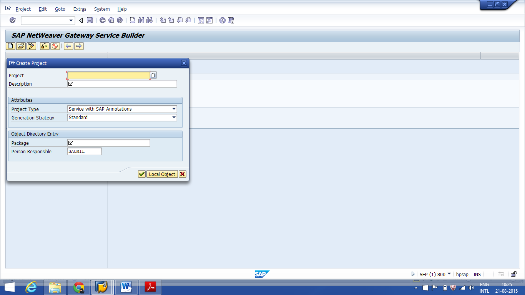Open search help next to Project field
Viewport: 525px width, 295px height.
[153, 75]
